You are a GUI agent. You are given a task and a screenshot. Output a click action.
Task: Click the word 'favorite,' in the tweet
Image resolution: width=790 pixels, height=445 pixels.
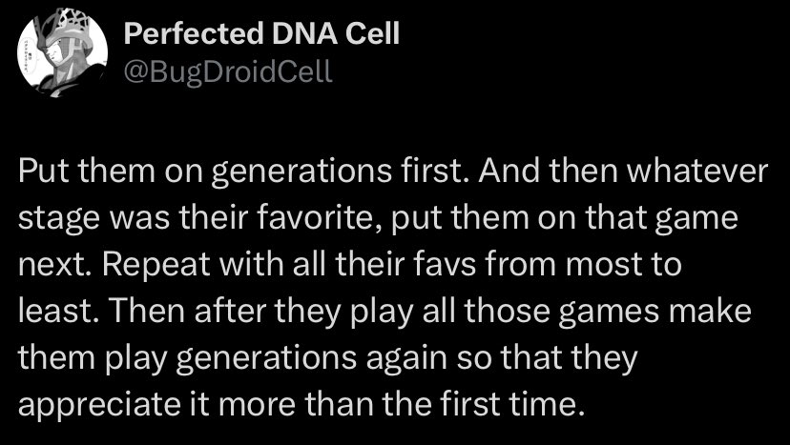pos(316,217)
